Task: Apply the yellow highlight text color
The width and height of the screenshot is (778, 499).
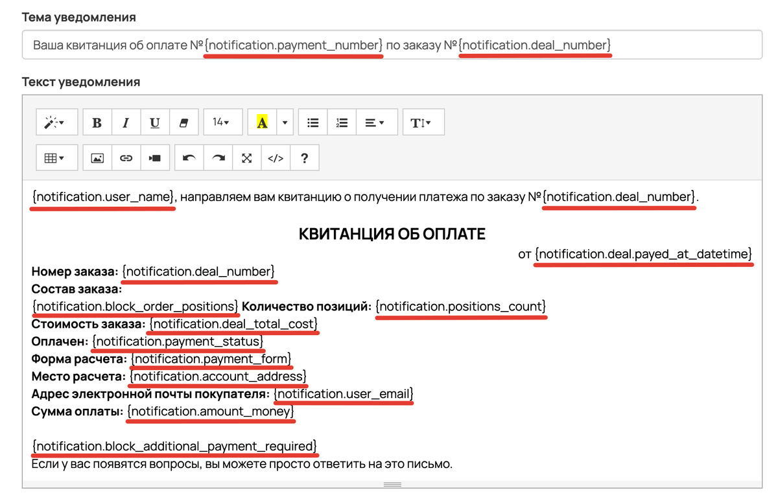Action: pyautogui.click(x=262, y=122)
